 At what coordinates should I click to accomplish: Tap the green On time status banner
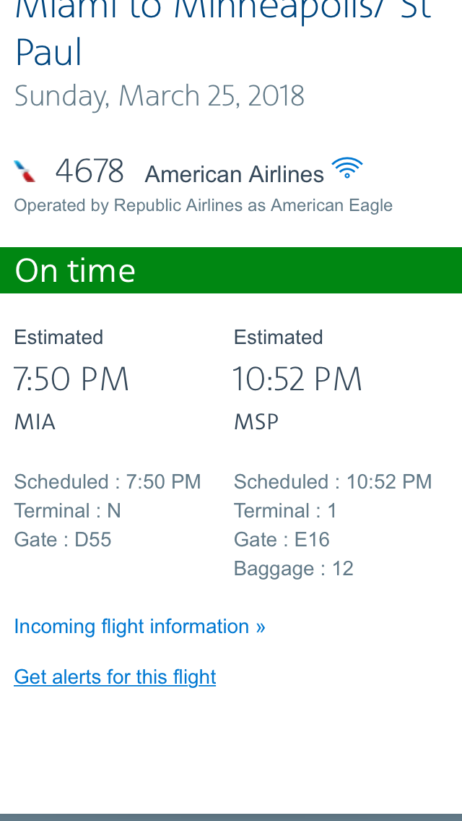[x=231, y=270]
